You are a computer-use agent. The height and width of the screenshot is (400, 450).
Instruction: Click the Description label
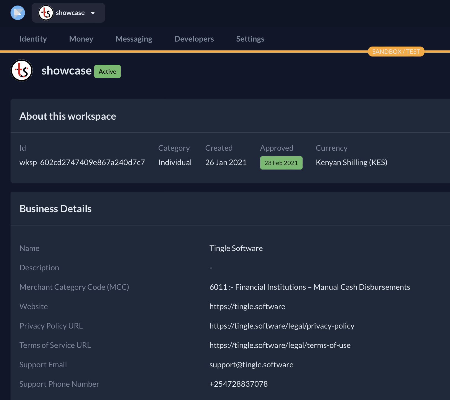tap(39, 268)
